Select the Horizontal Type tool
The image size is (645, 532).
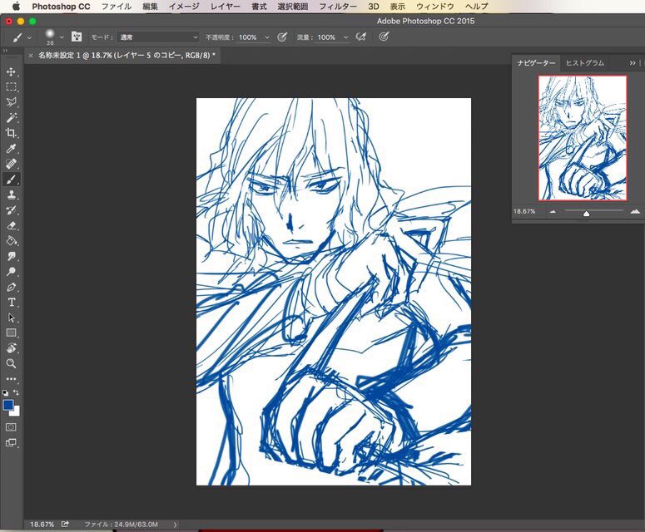click(12, 302)
